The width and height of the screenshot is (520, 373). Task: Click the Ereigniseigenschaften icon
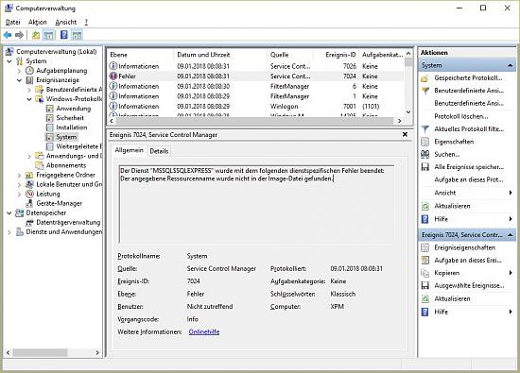coord(425,247)
